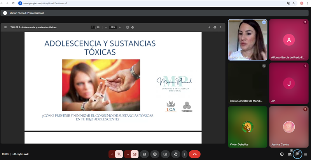This screenshot has height=160, width=311.
Task: Toggle the disabled camera button
Action: (135, 154)
